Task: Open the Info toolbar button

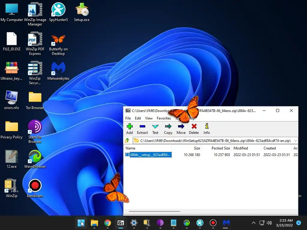Action: point(207,129)
